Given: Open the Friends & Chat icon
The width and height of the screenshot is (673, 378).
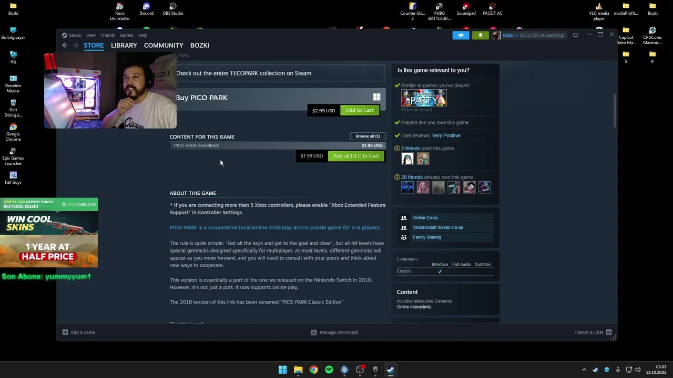Looking at the screenshot, I should click(x=609, y=332).
